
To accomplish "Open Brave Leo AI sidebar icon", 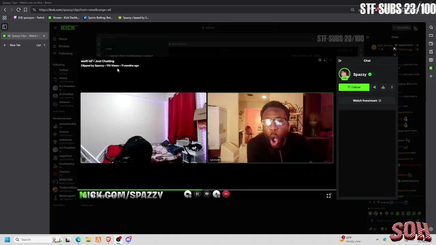I will tap(431, 27).
